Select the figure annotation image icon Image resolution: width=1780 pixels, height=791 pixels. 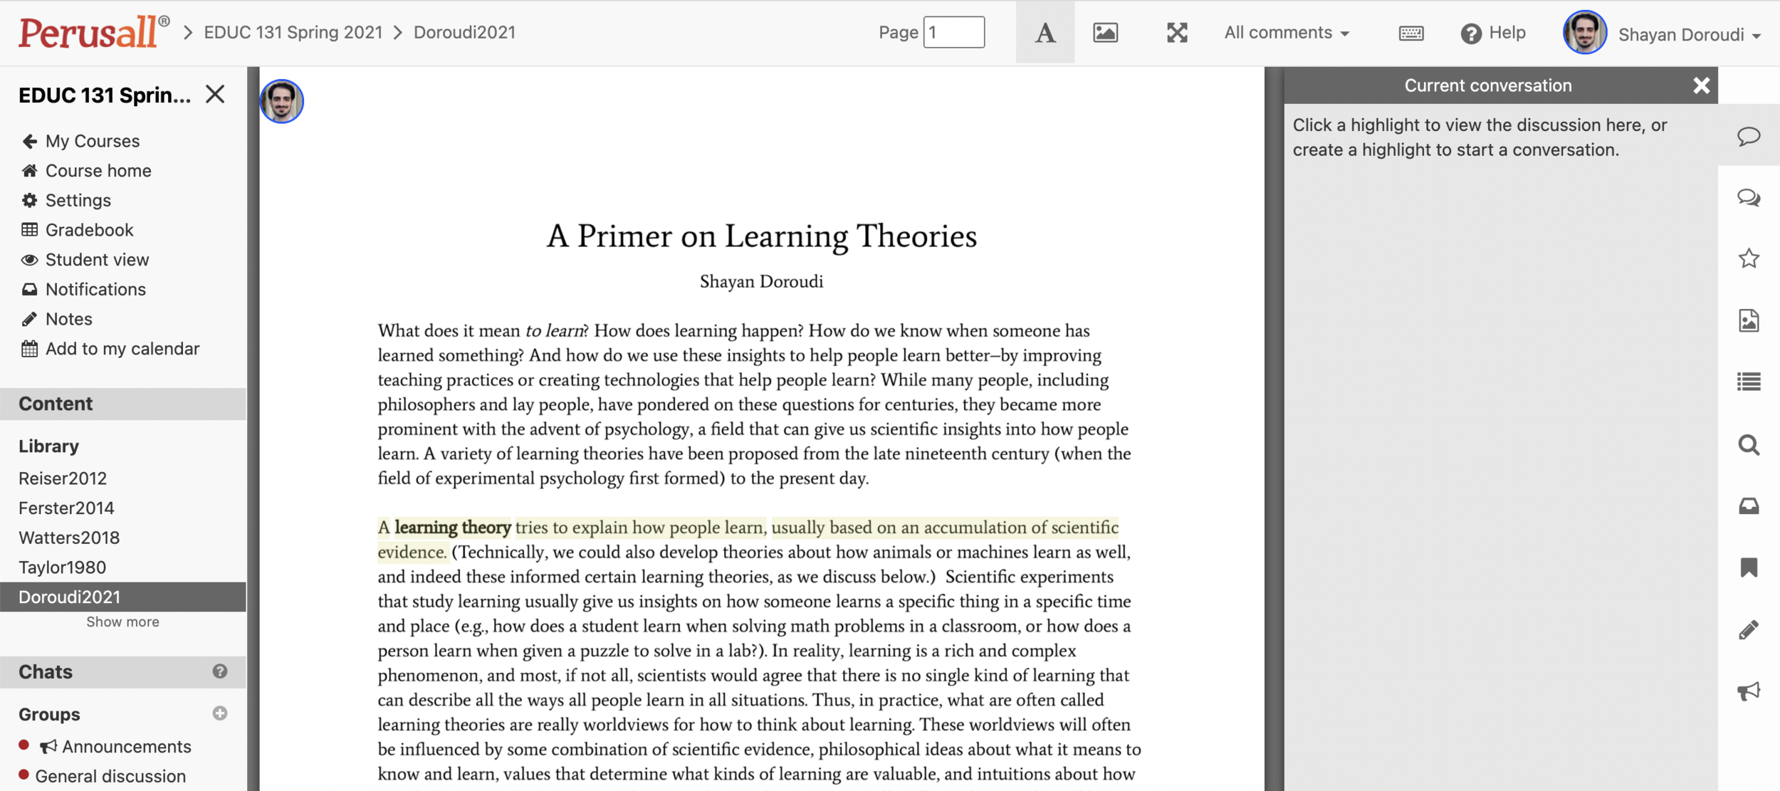(x=1105, y=33)
